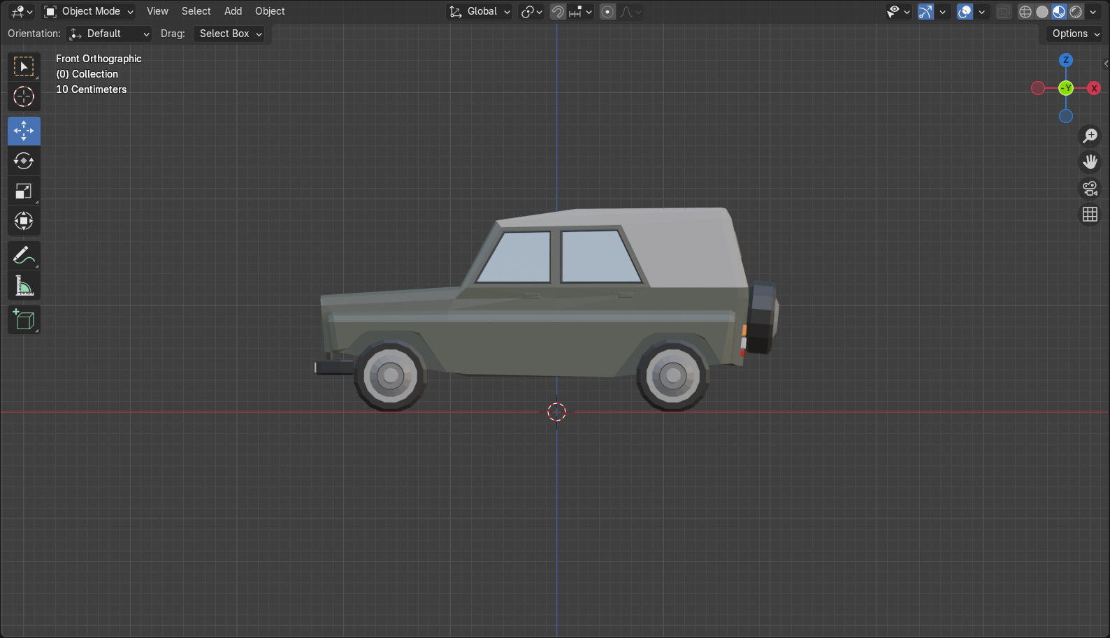Toggle X-ray display
Screen dimensions: 1110x638
(x=1003, y=11)
